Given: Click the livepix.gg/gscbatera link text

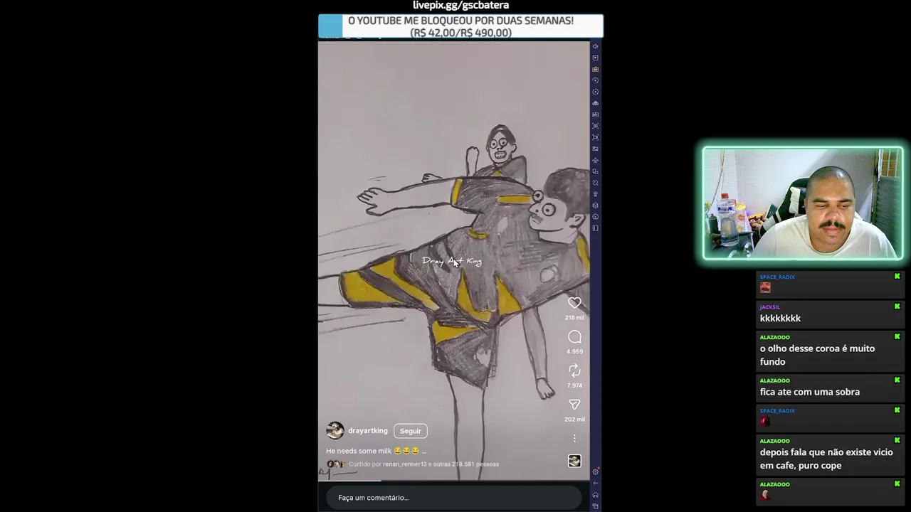Looking at the screenshot, I should [460, 6].
